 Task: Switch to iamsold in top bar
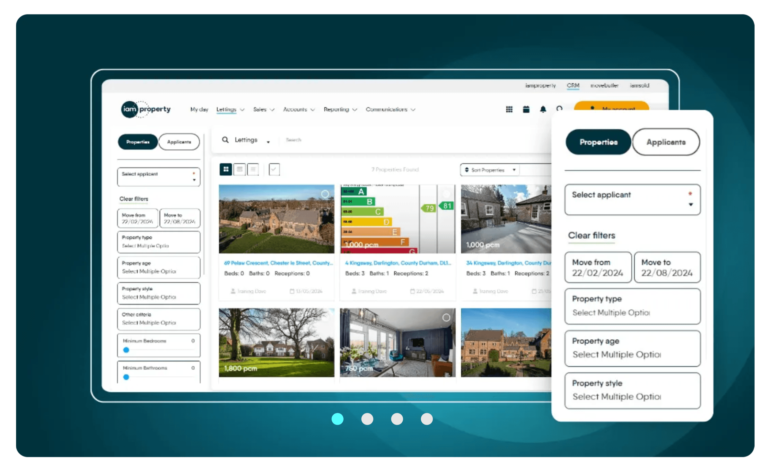tap(639, 85)
